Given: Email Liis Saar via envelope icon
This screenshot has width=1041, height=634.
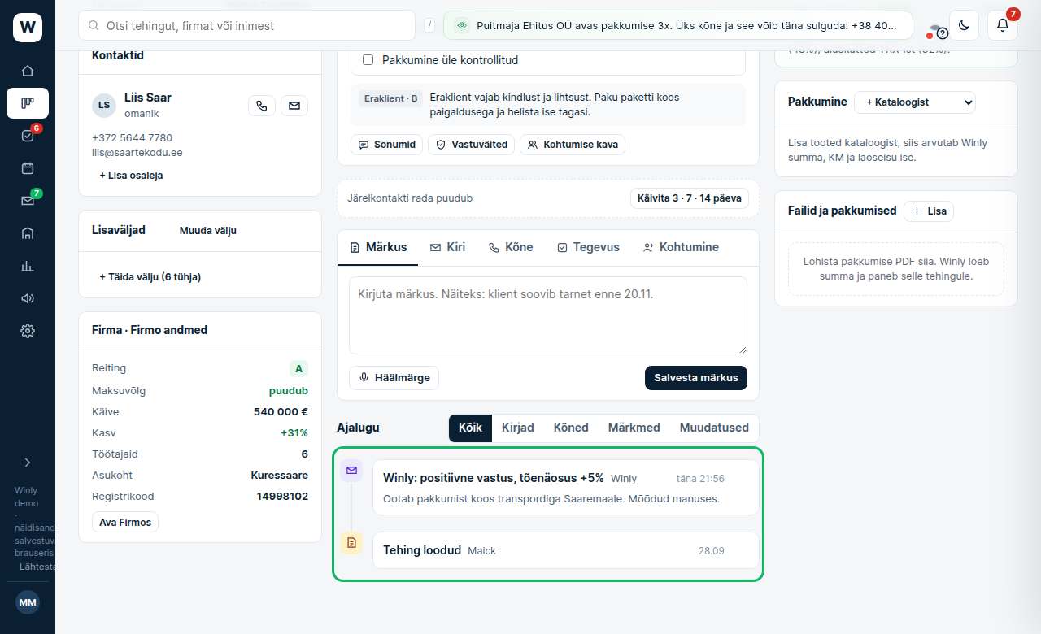Looking at the screenshot, I should [x=294, y=106].
